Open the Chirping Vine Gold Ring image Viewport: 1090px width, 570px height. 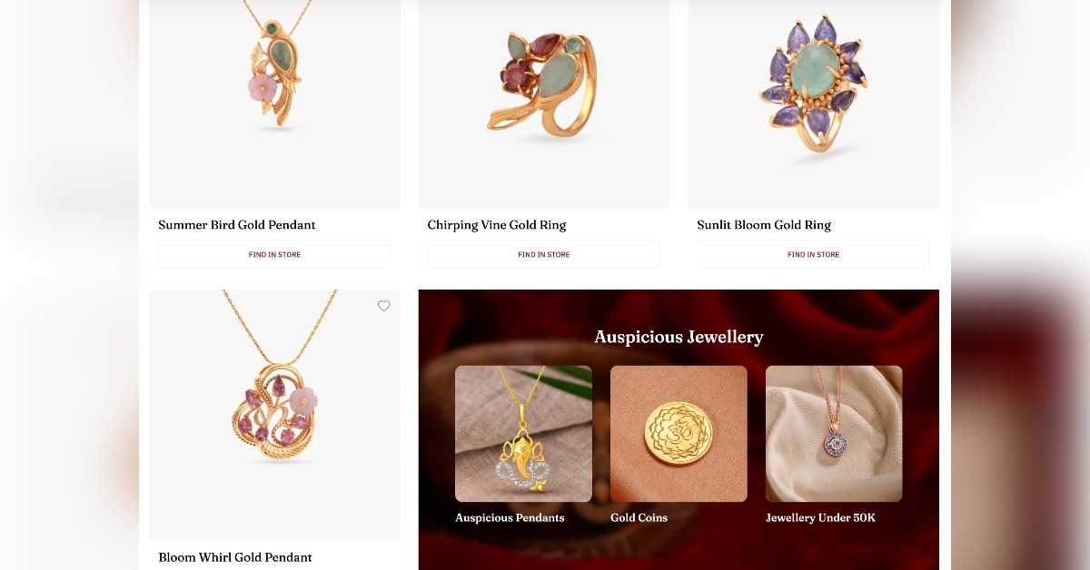[x=544, y=103]
